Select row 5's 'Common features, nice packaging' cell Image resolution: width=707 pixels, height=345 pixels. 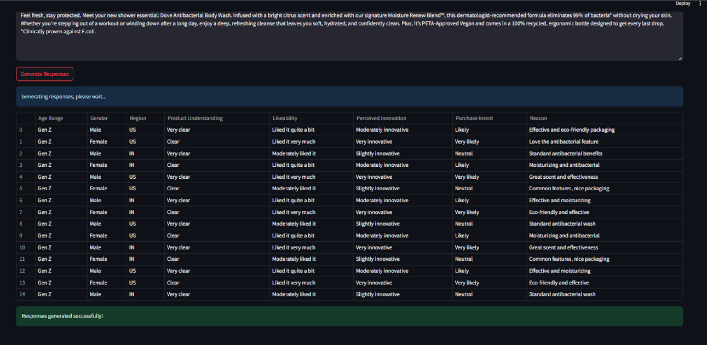tap(605, 189)
